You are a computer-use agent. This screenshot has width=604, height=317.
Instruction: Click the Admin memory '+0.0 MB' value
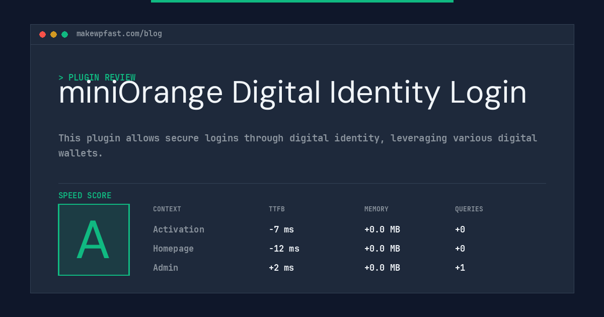click(x=382, y=268)
